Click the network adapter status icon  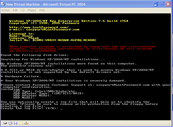[x=26, y=123]
